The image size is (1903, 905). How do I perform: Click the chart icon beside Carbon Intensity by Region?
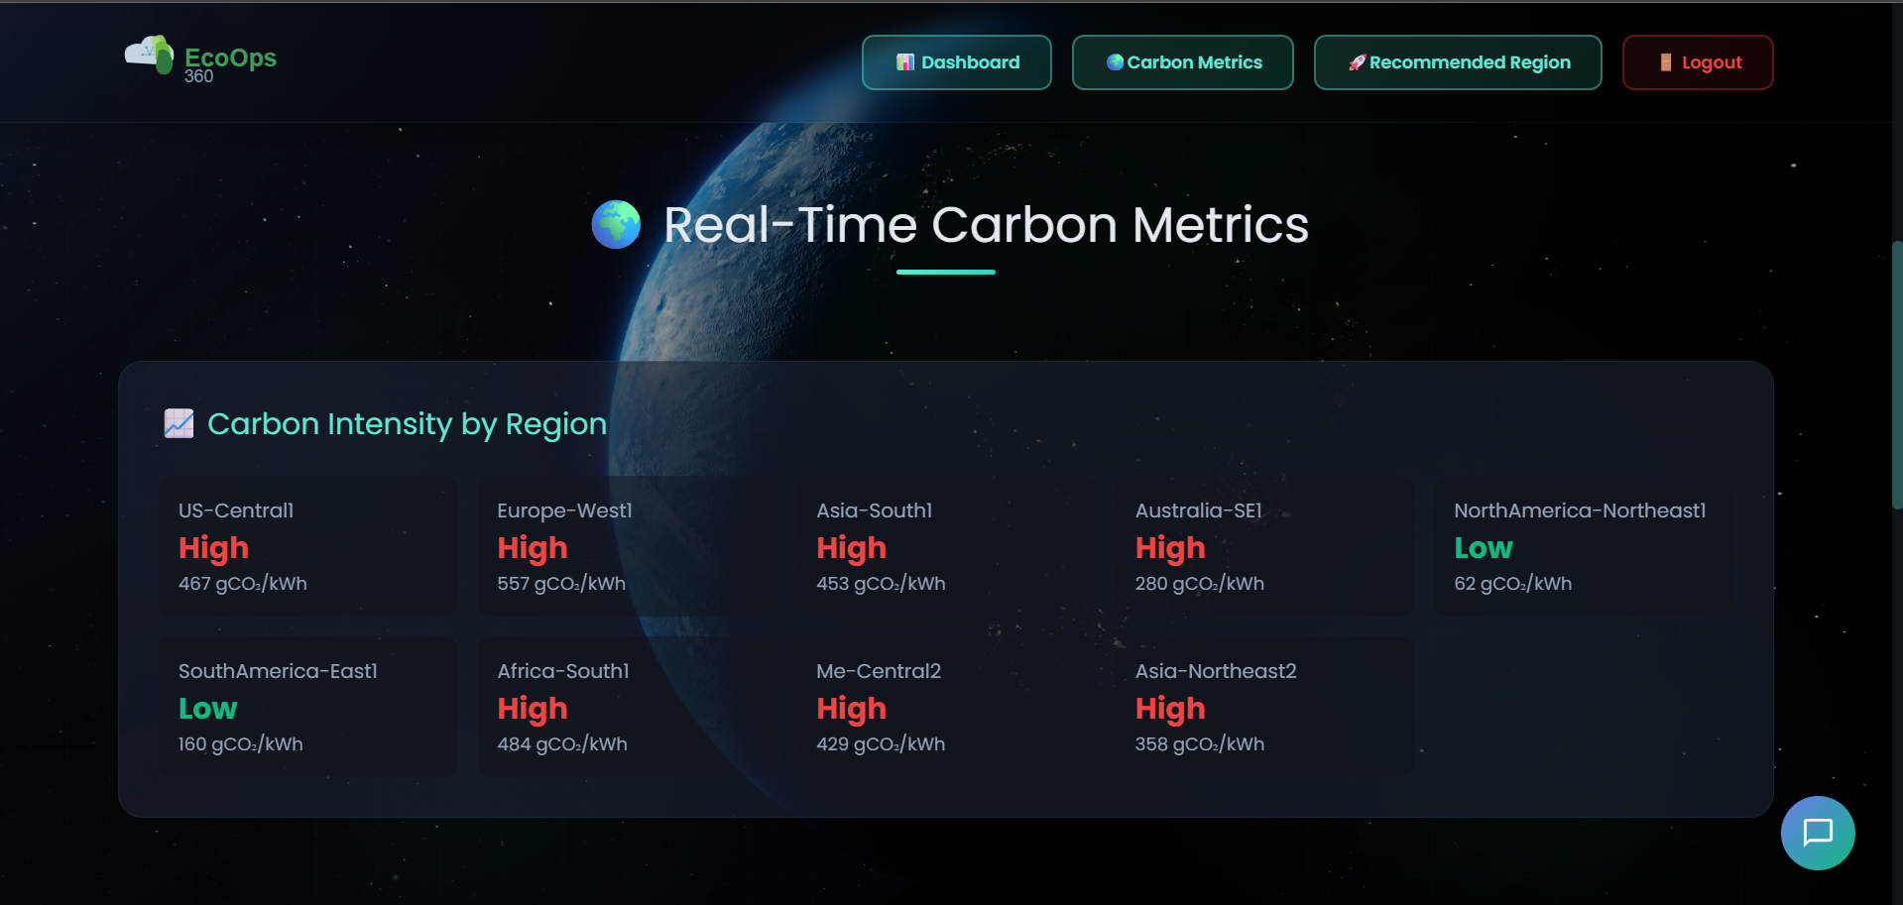pos(178,423)
